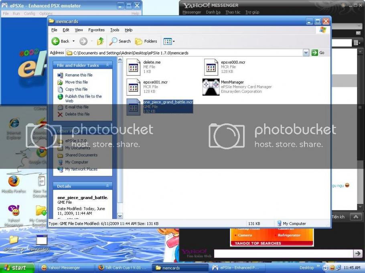The width and height of the screenshot is (365, 273).
Task: Click the Back navigation button
Action: pos(62,41)
